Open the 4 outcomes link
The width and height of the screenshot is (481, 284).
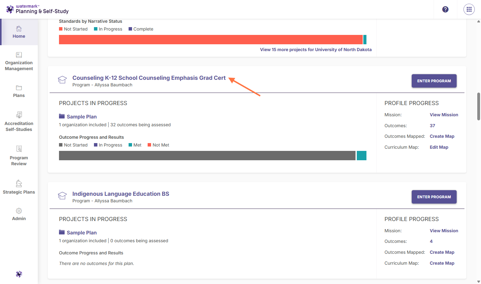(x=431, y=241)
